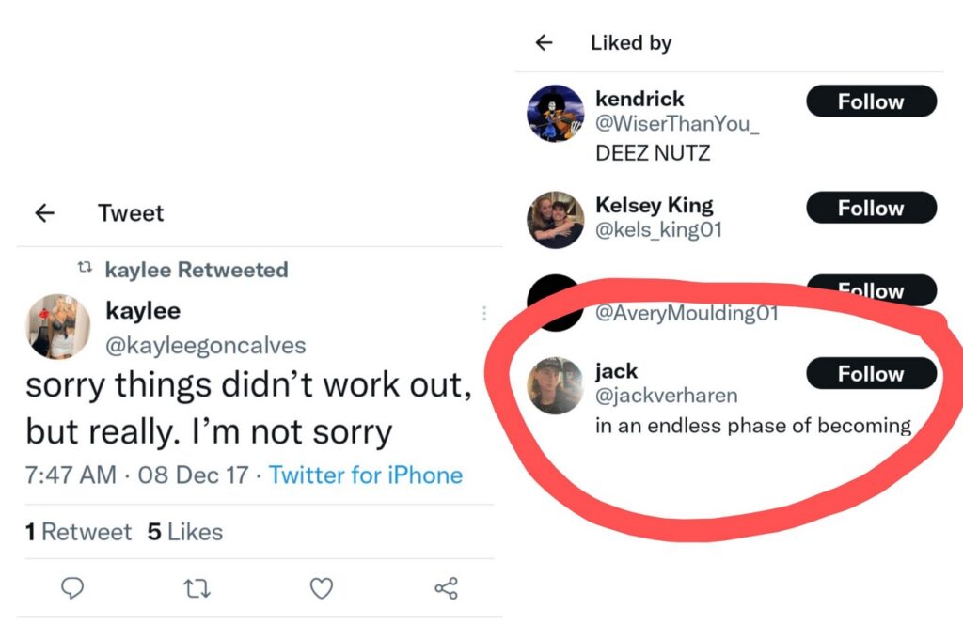Click the back arrow on the Liked by screen
Image resolution: width=963 pixels, height=639 pixels.
point(546,42)
